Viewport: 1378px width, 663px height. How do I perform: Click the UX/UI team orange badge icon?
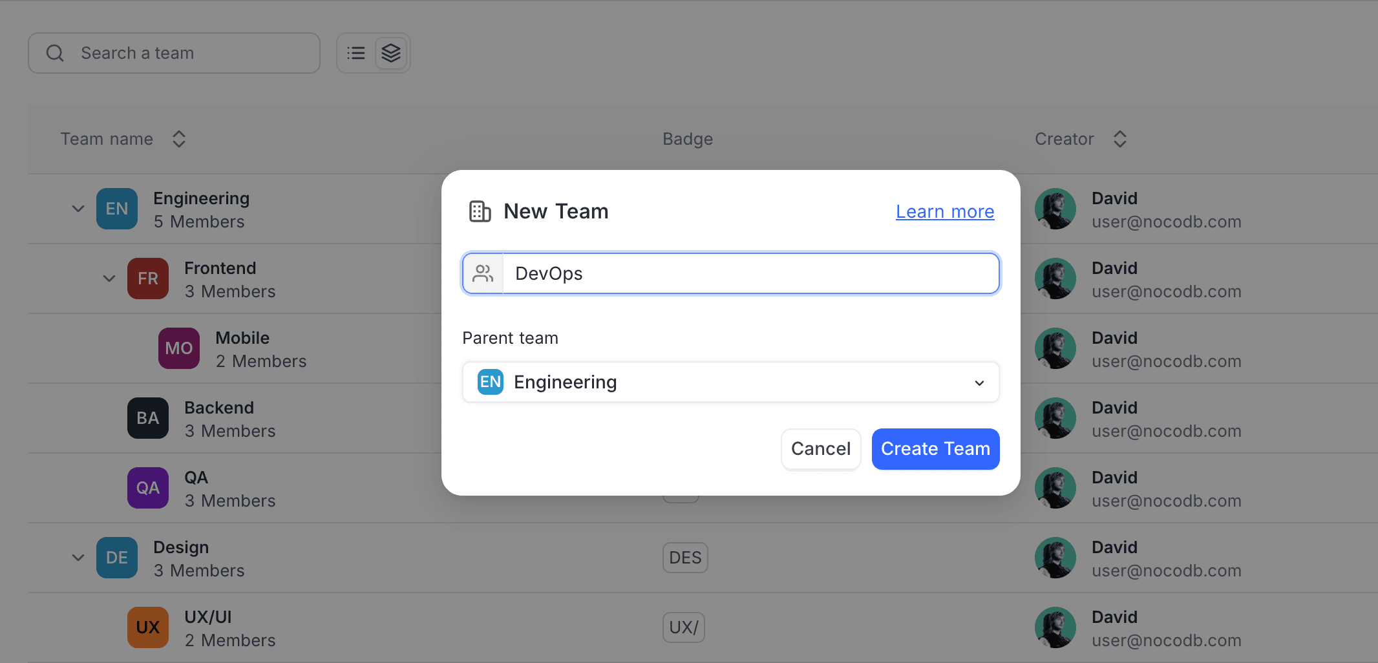(148, 627)
